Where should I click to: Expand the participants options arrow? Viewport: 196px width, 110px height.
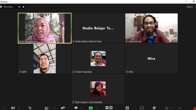click(55, 108)
